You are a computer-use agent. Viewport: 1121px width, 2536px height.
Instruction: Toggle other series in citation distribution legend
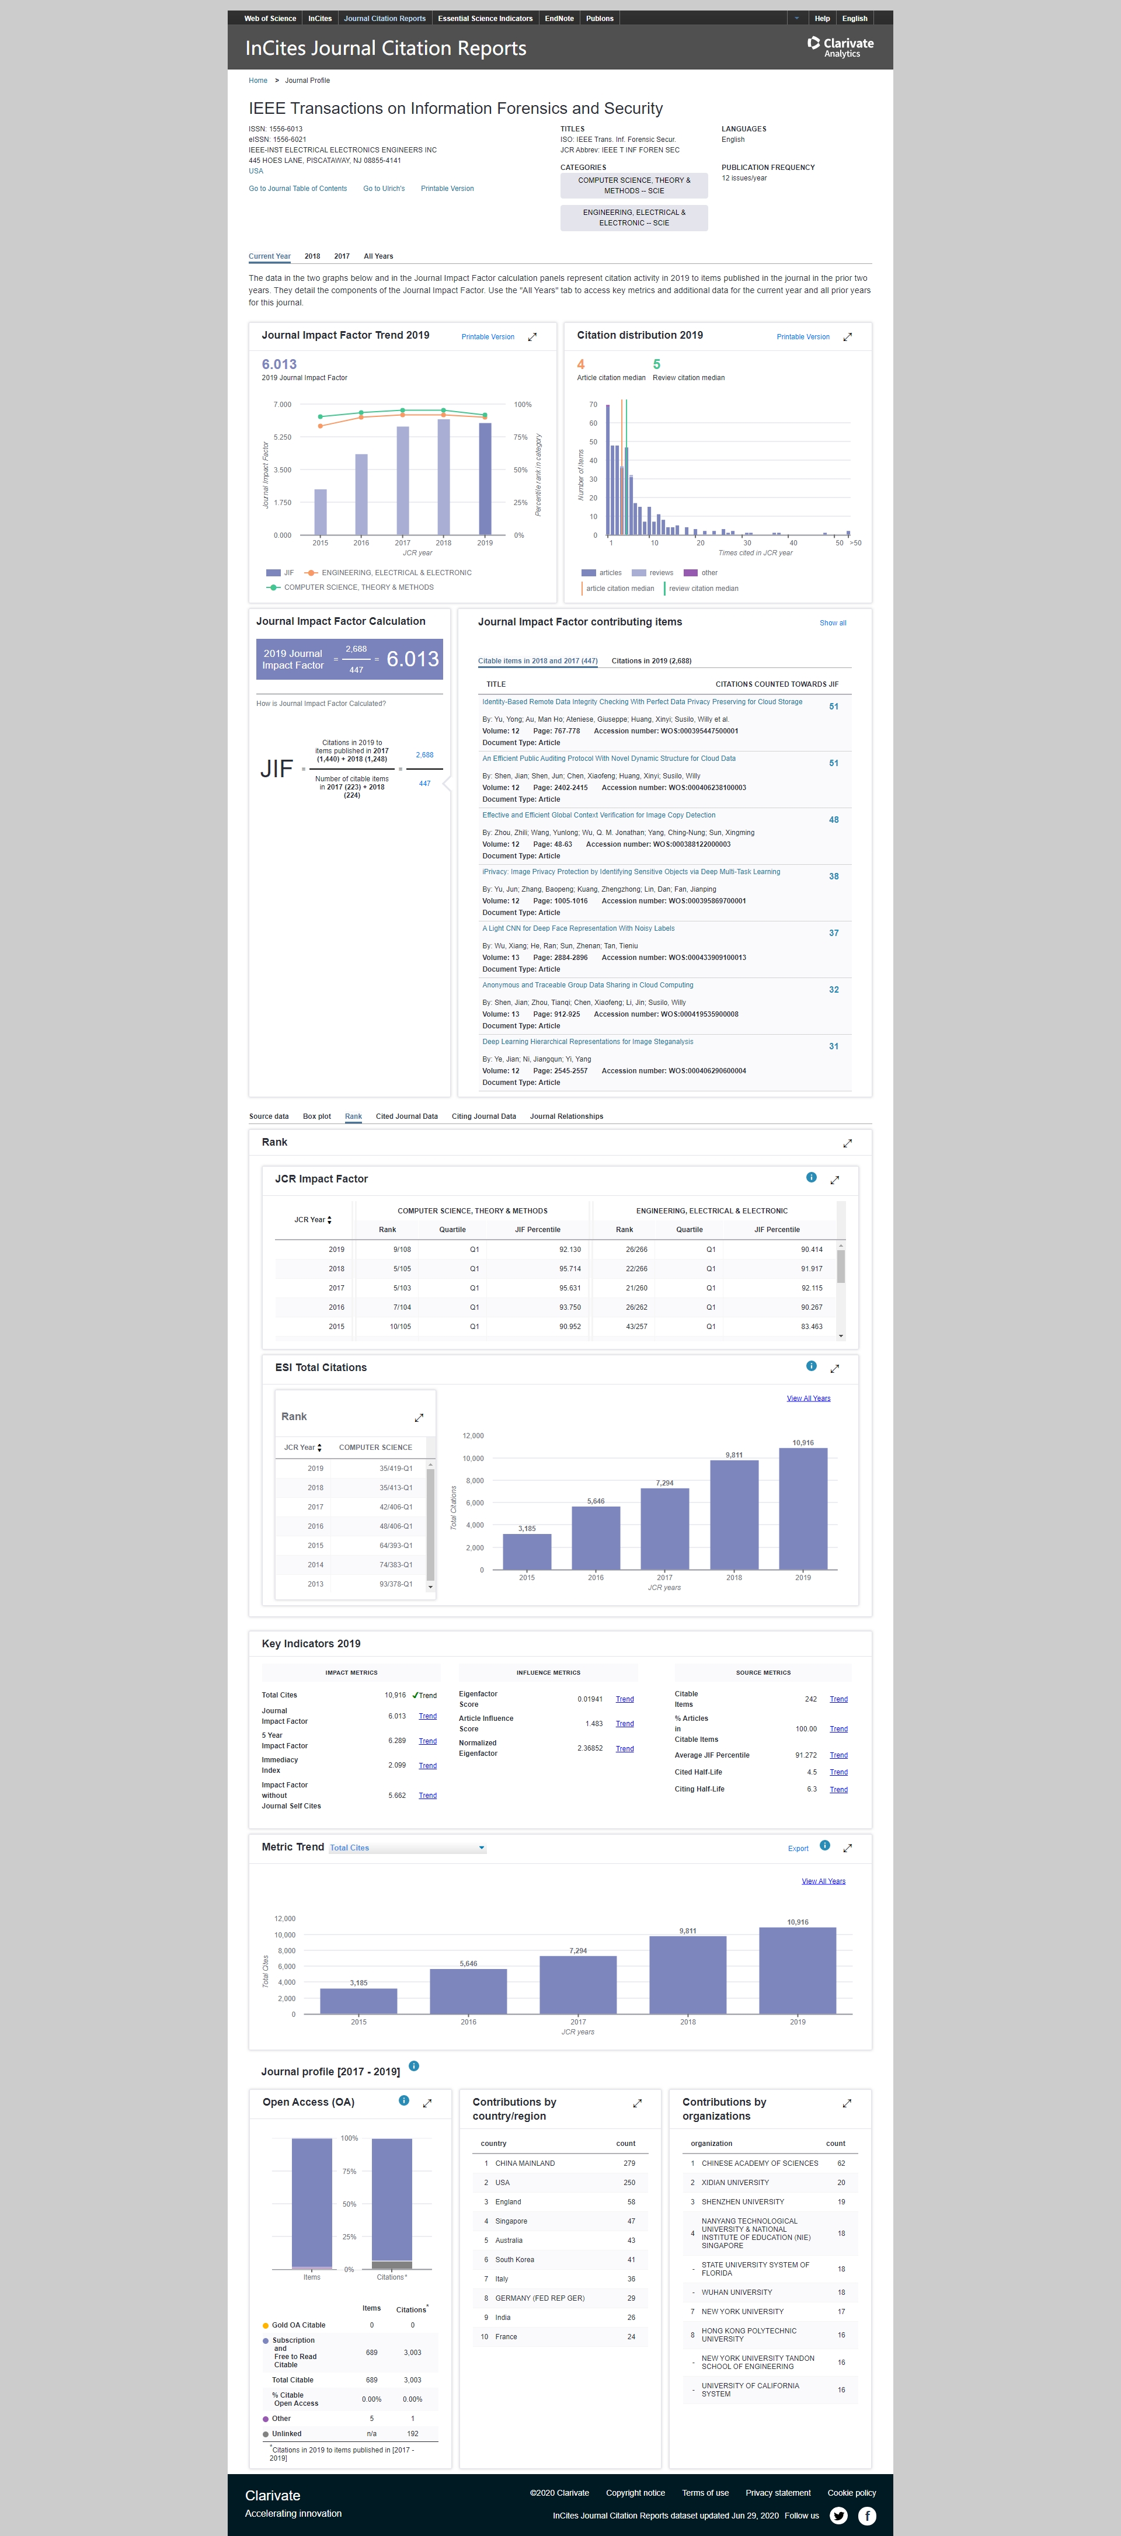[x=701, y=572]
